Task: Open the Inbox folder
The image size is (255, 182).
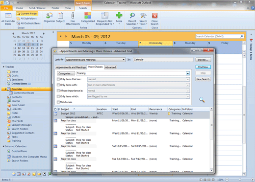Action: [x=15, y=71]
